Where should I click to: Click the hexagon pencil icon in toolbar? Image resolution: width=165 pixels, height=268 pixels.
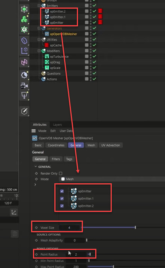pos(24,111)
